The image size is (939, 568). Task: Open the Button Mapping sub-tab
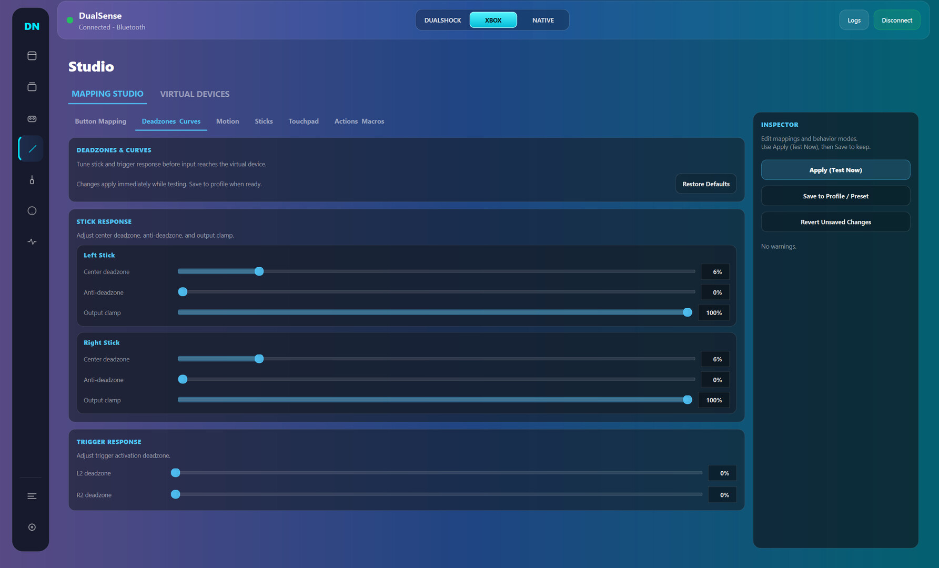point(100,121)
